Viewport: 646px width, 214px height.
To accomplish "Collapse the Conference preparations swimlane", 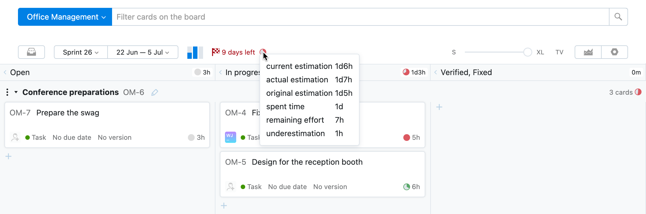I will pyautogui.click(x=16, y=92).
